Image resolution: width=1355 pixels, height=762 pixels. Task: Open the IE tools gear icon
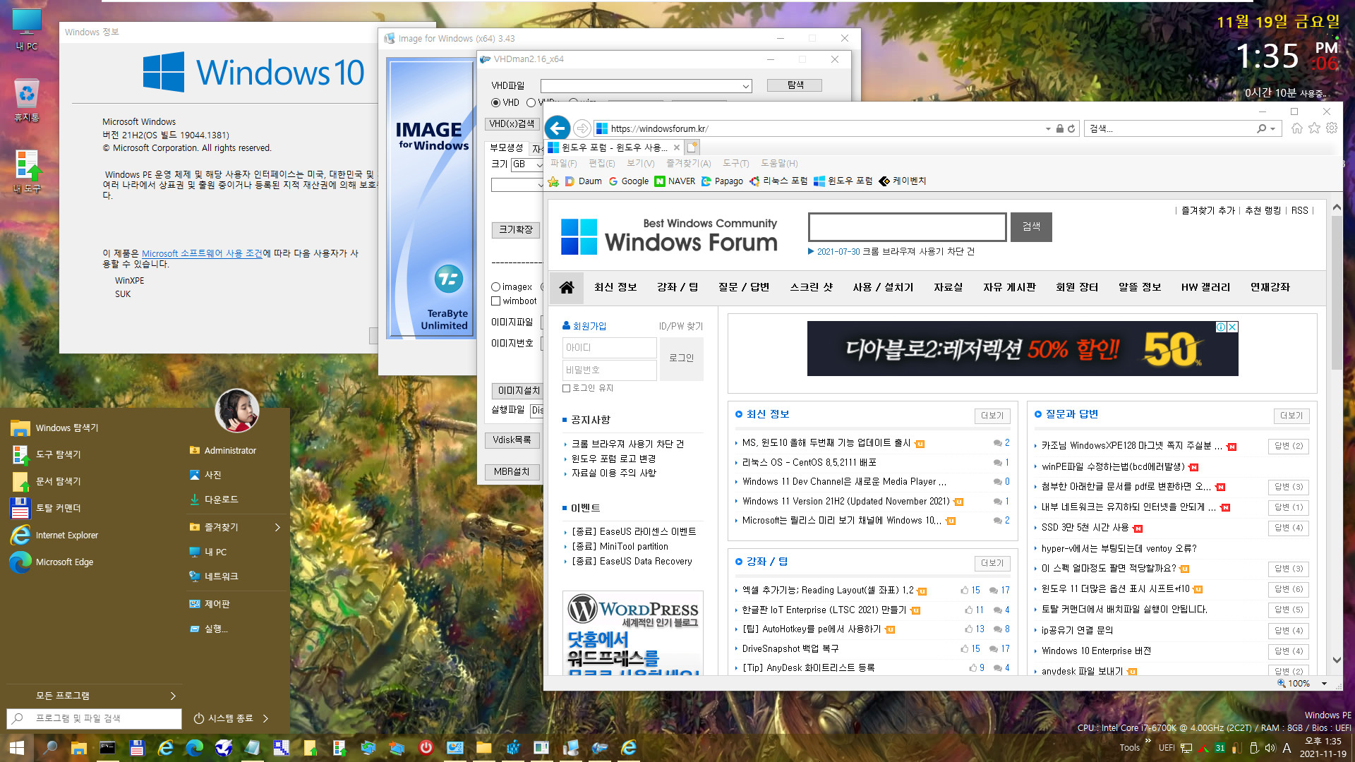coord(1332,128)
